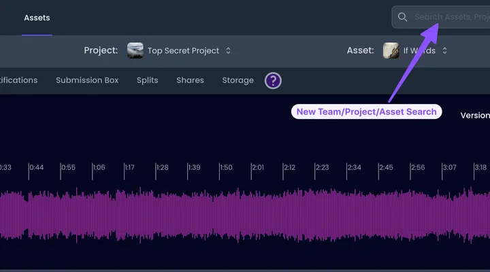Open the Shares tab
This screenshot has width=490, height=272.
tap(190, 80)
